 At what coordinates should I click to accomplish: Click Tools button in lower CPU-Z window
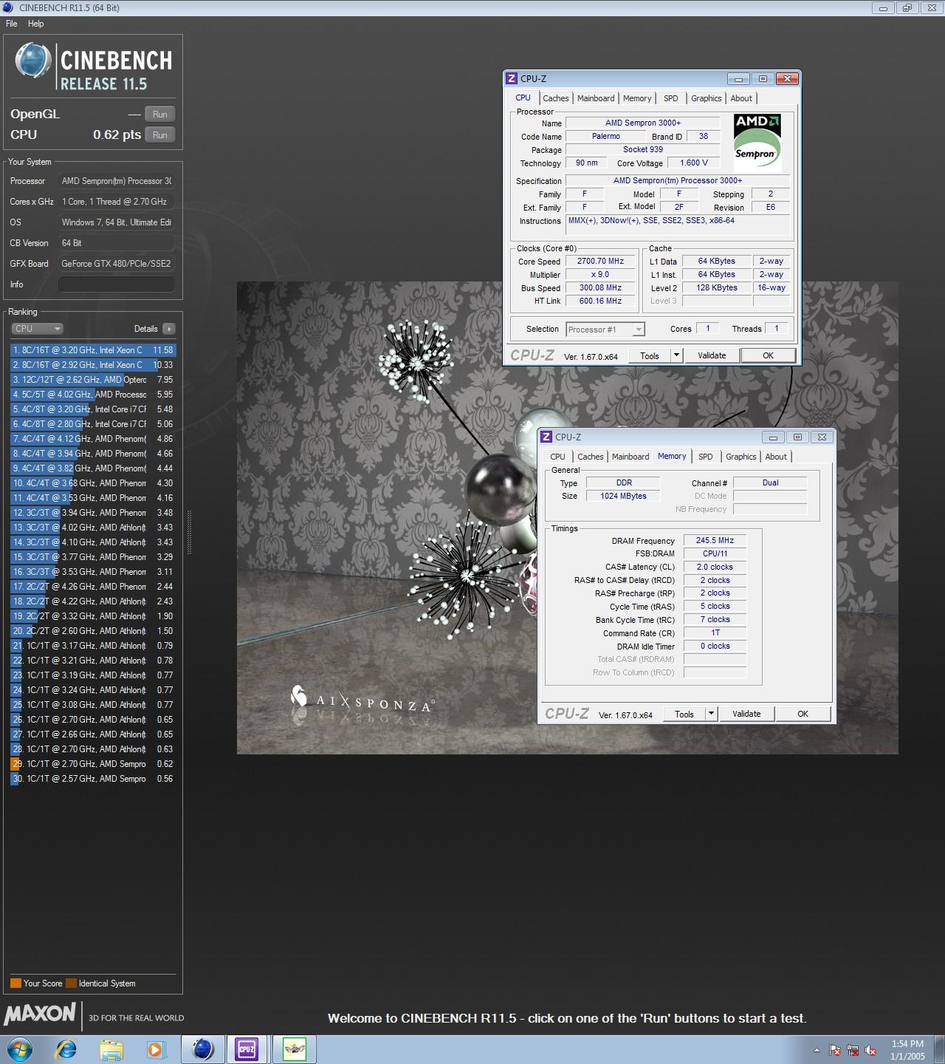pyautogui.click(x=684, y=714)
